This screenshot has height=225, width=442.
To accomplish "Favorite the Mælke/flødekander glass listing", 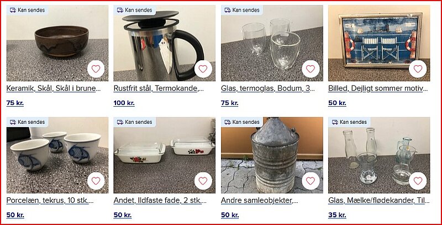I will 418,181.
